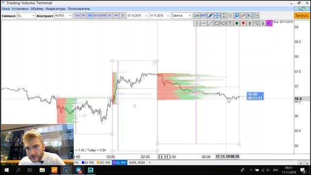311x175 pixels.
Task: Open the Свеча chart type dropdown
Action: pyautogui.click(x=182, y=16)
